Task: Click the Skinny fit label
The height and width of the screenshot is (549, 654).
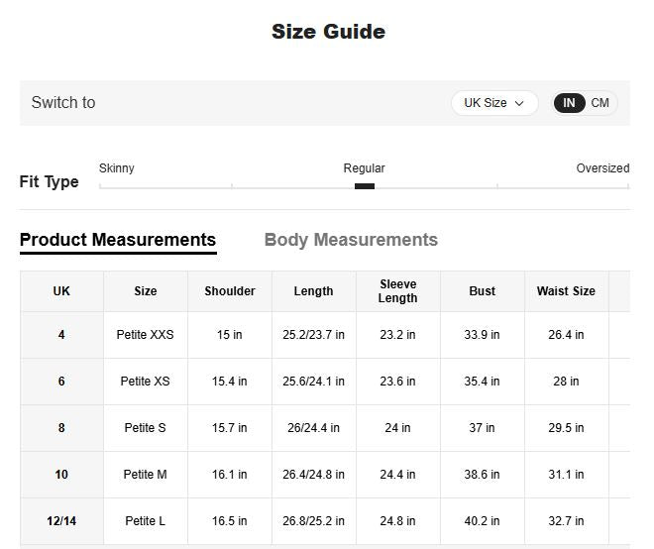Action: click(x=117, y=168)
